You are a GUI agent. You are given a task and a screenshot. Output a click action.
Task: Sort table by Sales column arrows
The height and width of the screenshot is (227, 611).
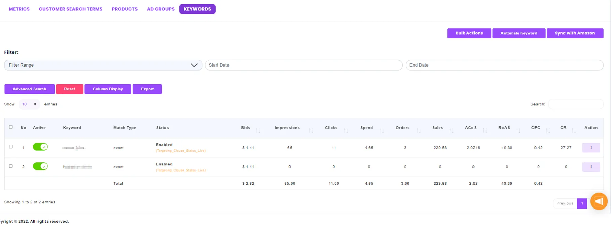[452, 130]
